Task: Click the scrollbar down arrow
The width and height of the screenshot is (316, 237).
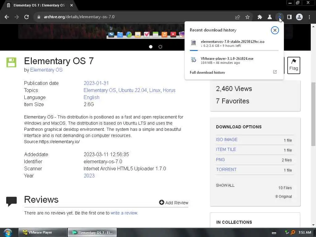Action: [x=313, y=225]
